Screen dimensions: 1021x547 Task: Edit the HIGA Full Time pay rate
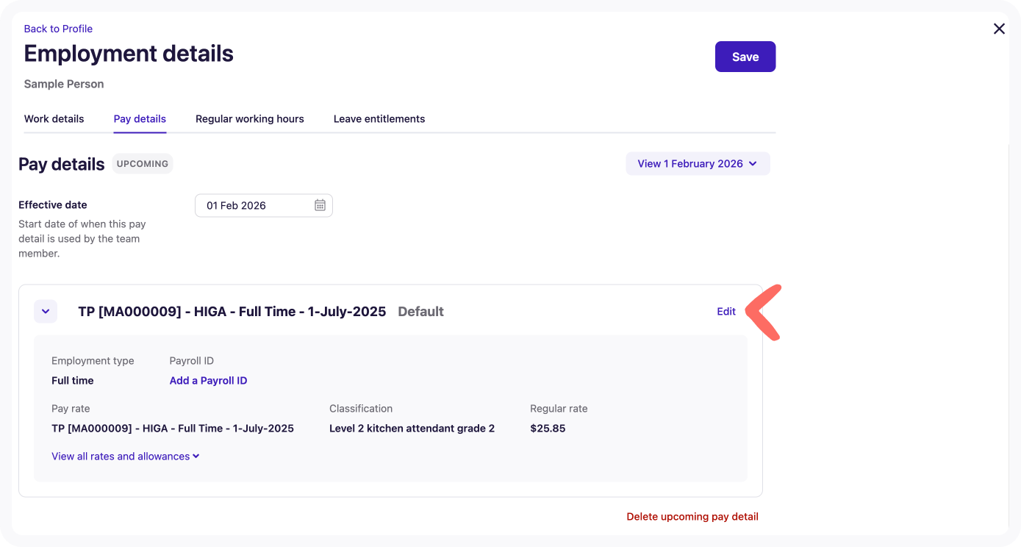click(x=726, y=312)
